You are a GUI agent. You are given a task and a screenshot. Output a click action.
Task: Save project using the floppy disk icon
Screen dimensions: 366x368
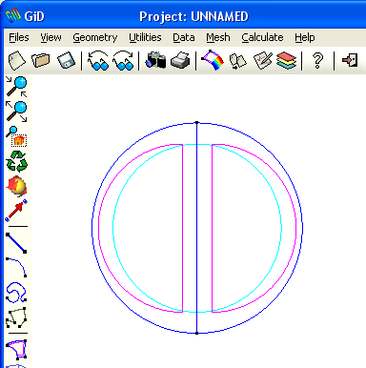pos(67,60)
